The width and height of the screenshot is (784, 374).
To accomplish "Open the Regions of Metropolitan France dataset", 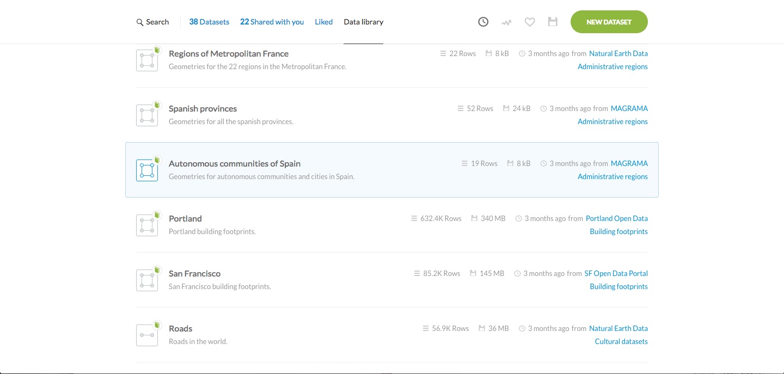I will coord(229,54).
